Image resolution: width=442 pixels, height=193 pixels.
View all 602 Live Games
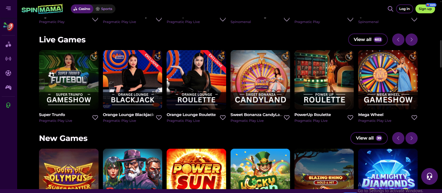[x=368, y=40]
